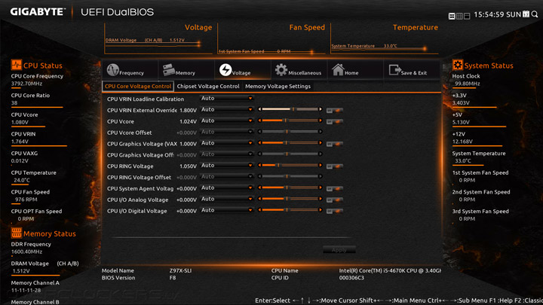Image resolution: width=543 pixels, height=305 pixels.
Task: Click the CPU Graphics Voltage slider track
Action: (x=290, y=143)
